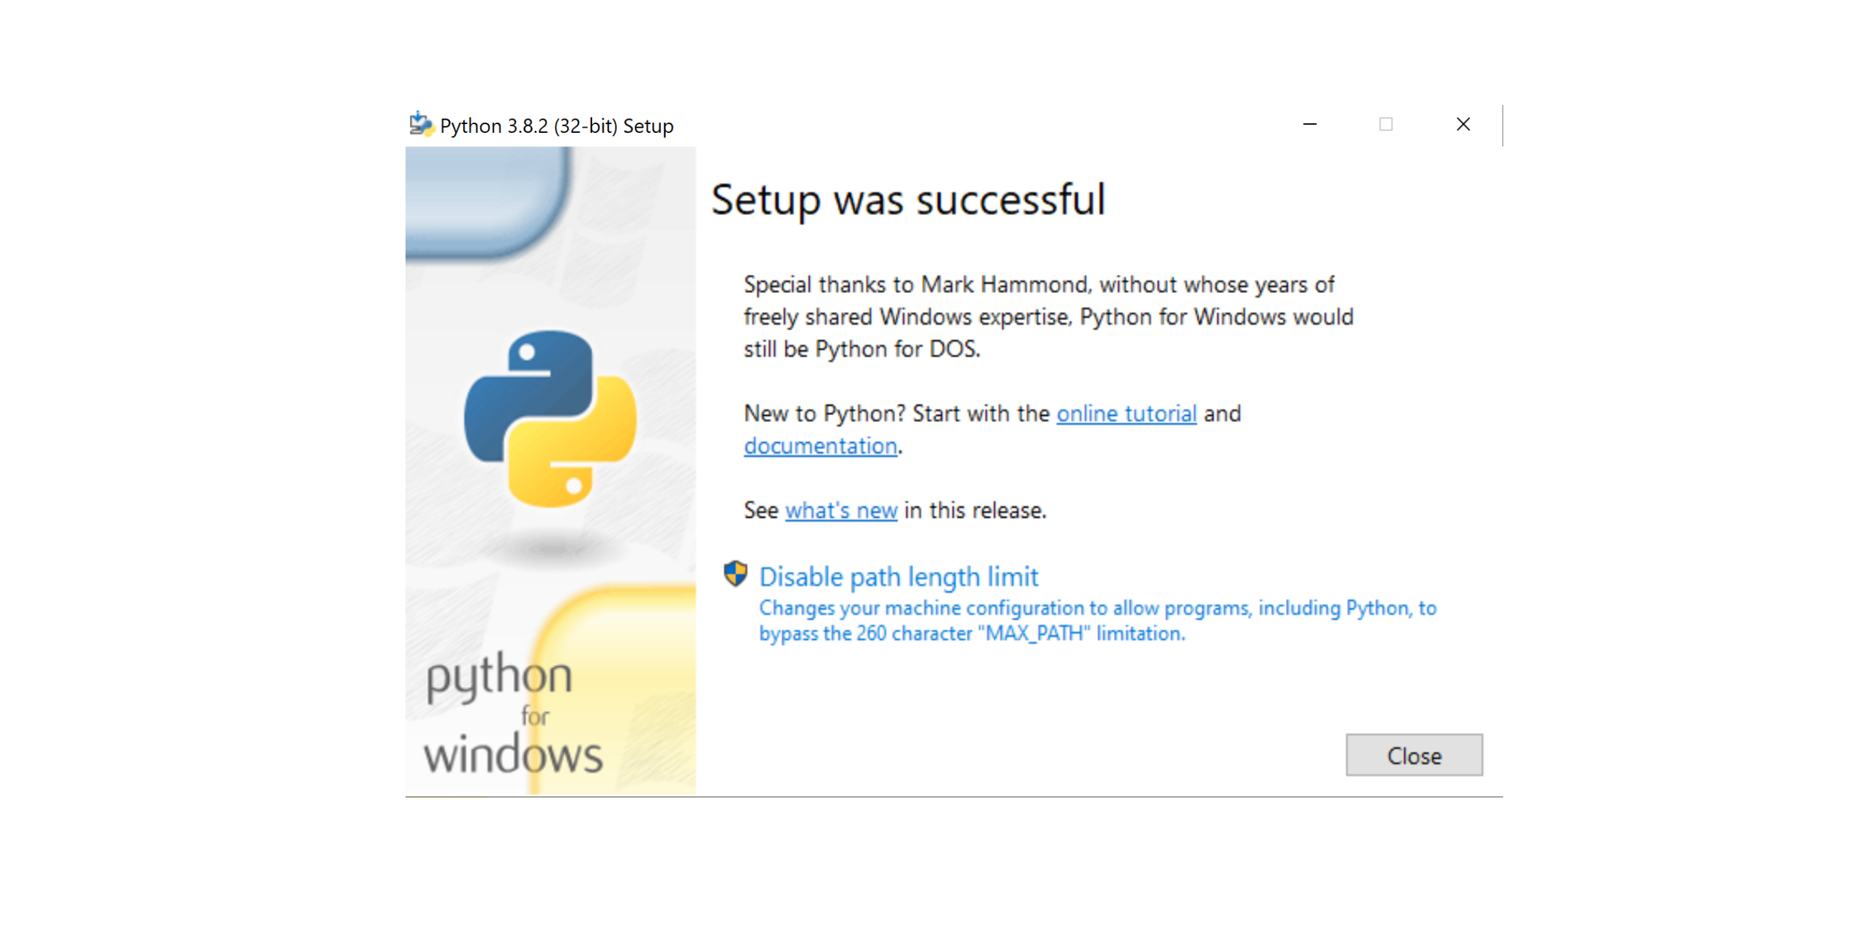This screenshot has height=949, width=1860.
Task: Click the Python 3.8.2 (32-bit) Setup title
Action: [556, 126]
